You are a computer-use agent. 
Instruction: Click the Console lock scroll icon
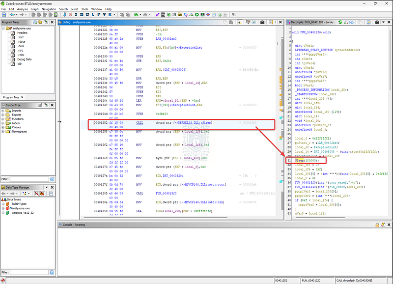click(377, 225)
